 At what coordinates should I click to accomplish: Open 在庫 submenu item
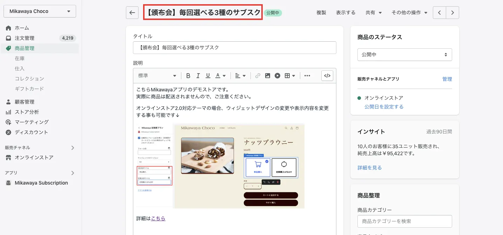(x=20, y=58)
